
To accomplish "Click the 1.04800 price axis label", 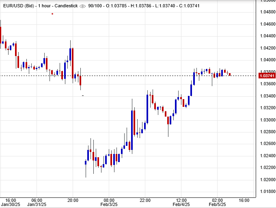I will [x=267, y=12].
